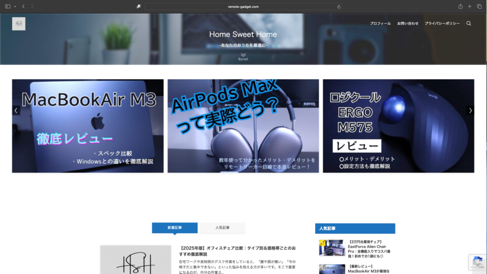Open the sidebar options dropdown arrow
The image size is (487, 274).
15,6
